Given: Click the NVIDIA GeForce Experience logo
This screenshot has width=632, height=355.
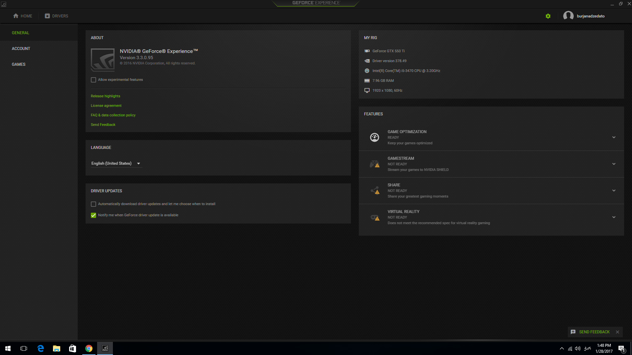Looking at the screenshot, I should point(103,60).
